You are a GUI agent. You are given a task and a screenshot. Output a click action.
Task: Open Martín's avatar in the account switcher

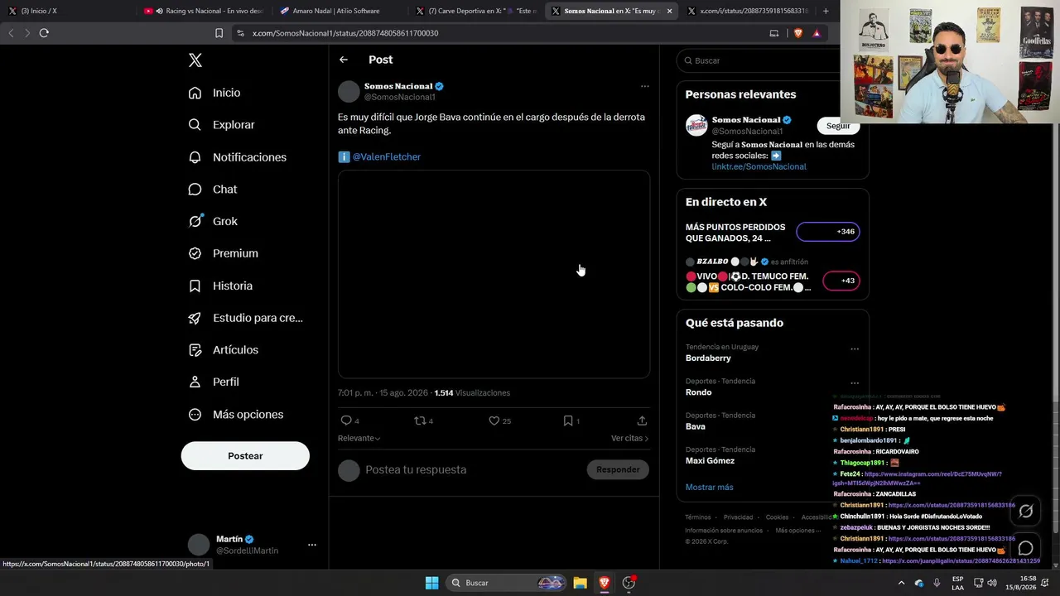[x=199, y=545]
